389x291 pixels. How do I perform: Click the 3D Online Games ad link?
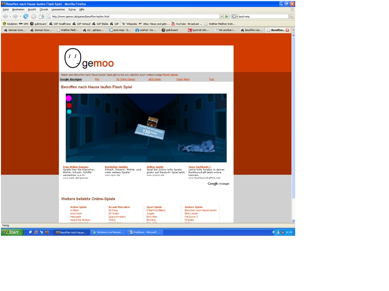coord(126,79)
